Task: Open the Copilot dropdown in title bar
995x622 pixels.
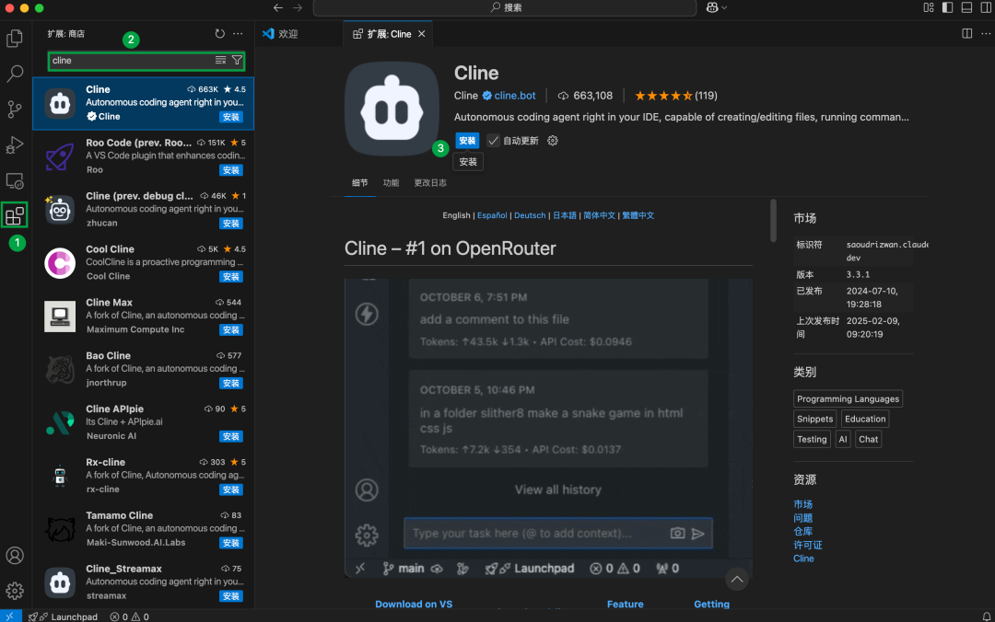Action: (717, 7)
